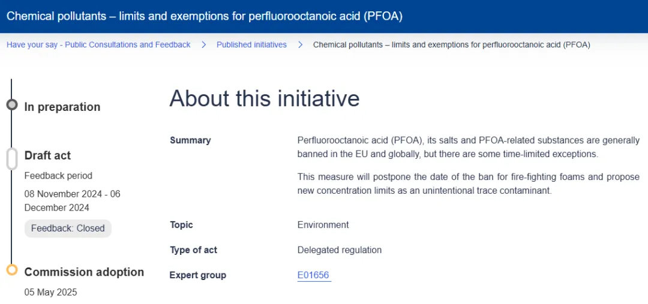Select the Draft act timeline pill marker

pyautogui.click(x=11, y=159)
